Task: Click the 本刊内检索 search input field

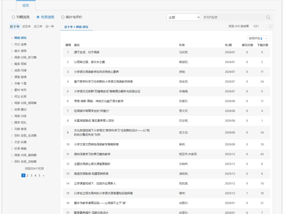Action: pyautogui.click(x=234, y=17)
